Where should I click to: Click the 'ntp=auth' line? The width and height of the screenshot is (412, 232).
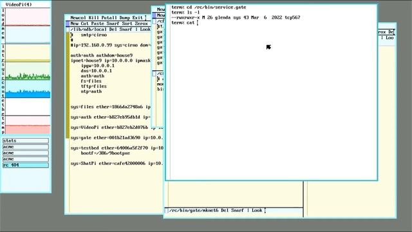pos(91,92)
